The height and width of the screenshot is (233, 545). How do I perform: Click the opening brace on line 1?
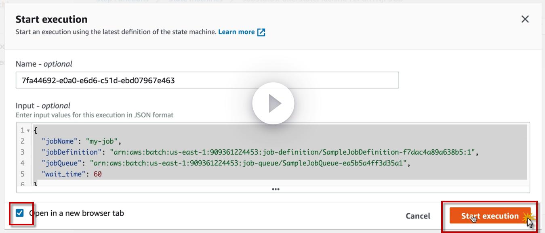tap(36, 130)
